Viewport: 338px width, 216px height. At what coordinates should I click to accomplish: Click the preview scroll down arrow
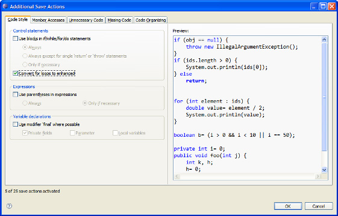coord(324,170)
